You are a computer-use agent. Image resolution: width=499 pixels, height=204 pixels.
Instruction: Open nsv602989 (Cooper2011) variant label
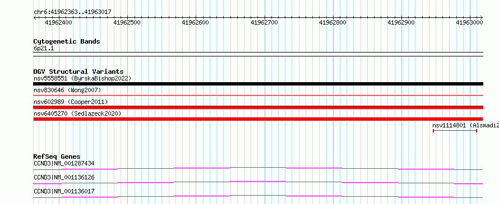[x=71, y=102]
